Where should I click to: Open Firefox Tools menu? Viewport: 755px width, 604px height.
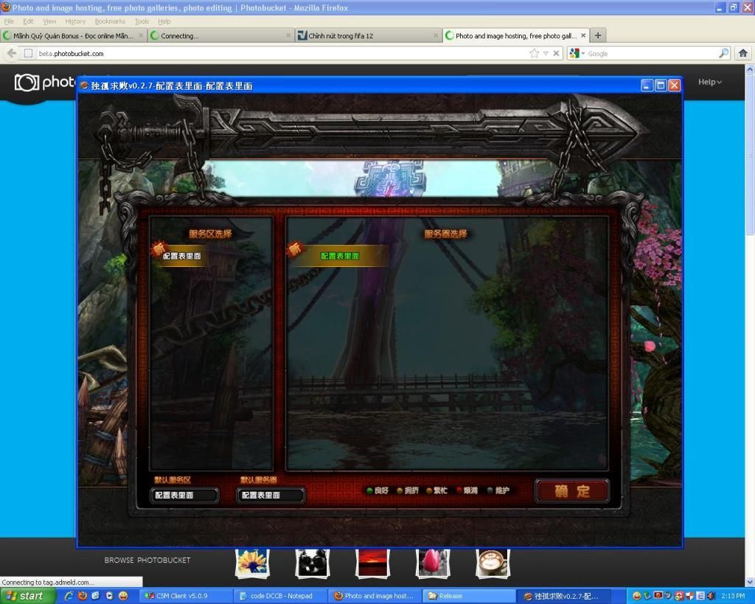(x=142, y=21)
